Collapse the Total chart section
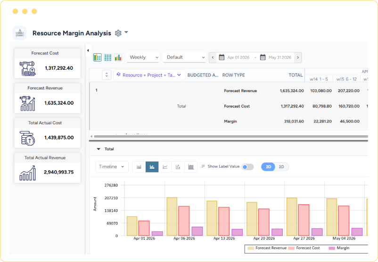 point(99,149)
